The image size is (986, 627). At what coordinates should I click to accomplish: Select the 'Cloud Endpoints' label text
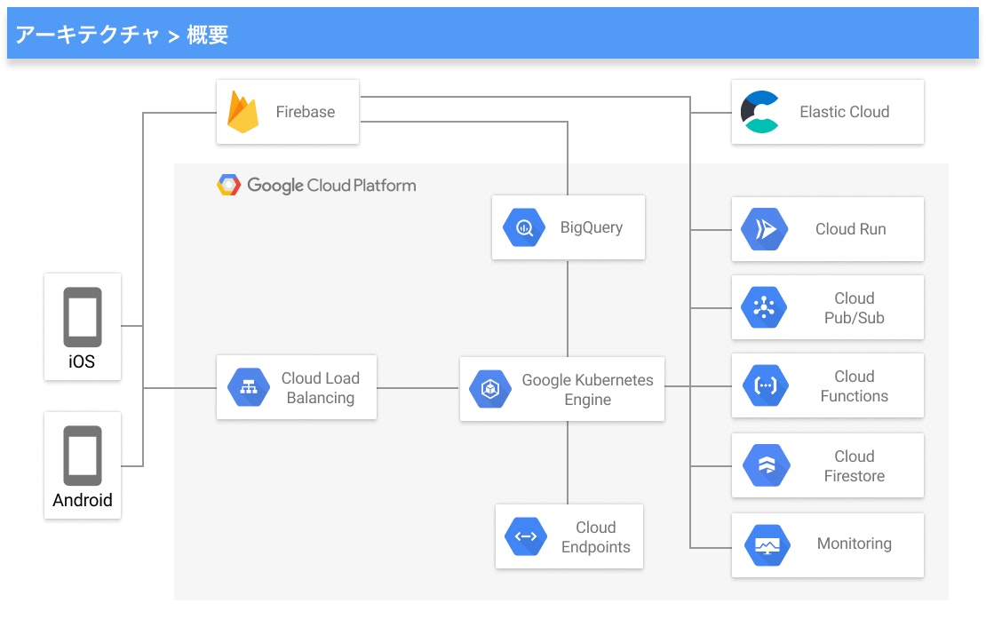[x=596, y=536]
